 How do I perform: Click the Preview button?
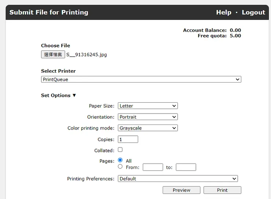coord(181,190)
